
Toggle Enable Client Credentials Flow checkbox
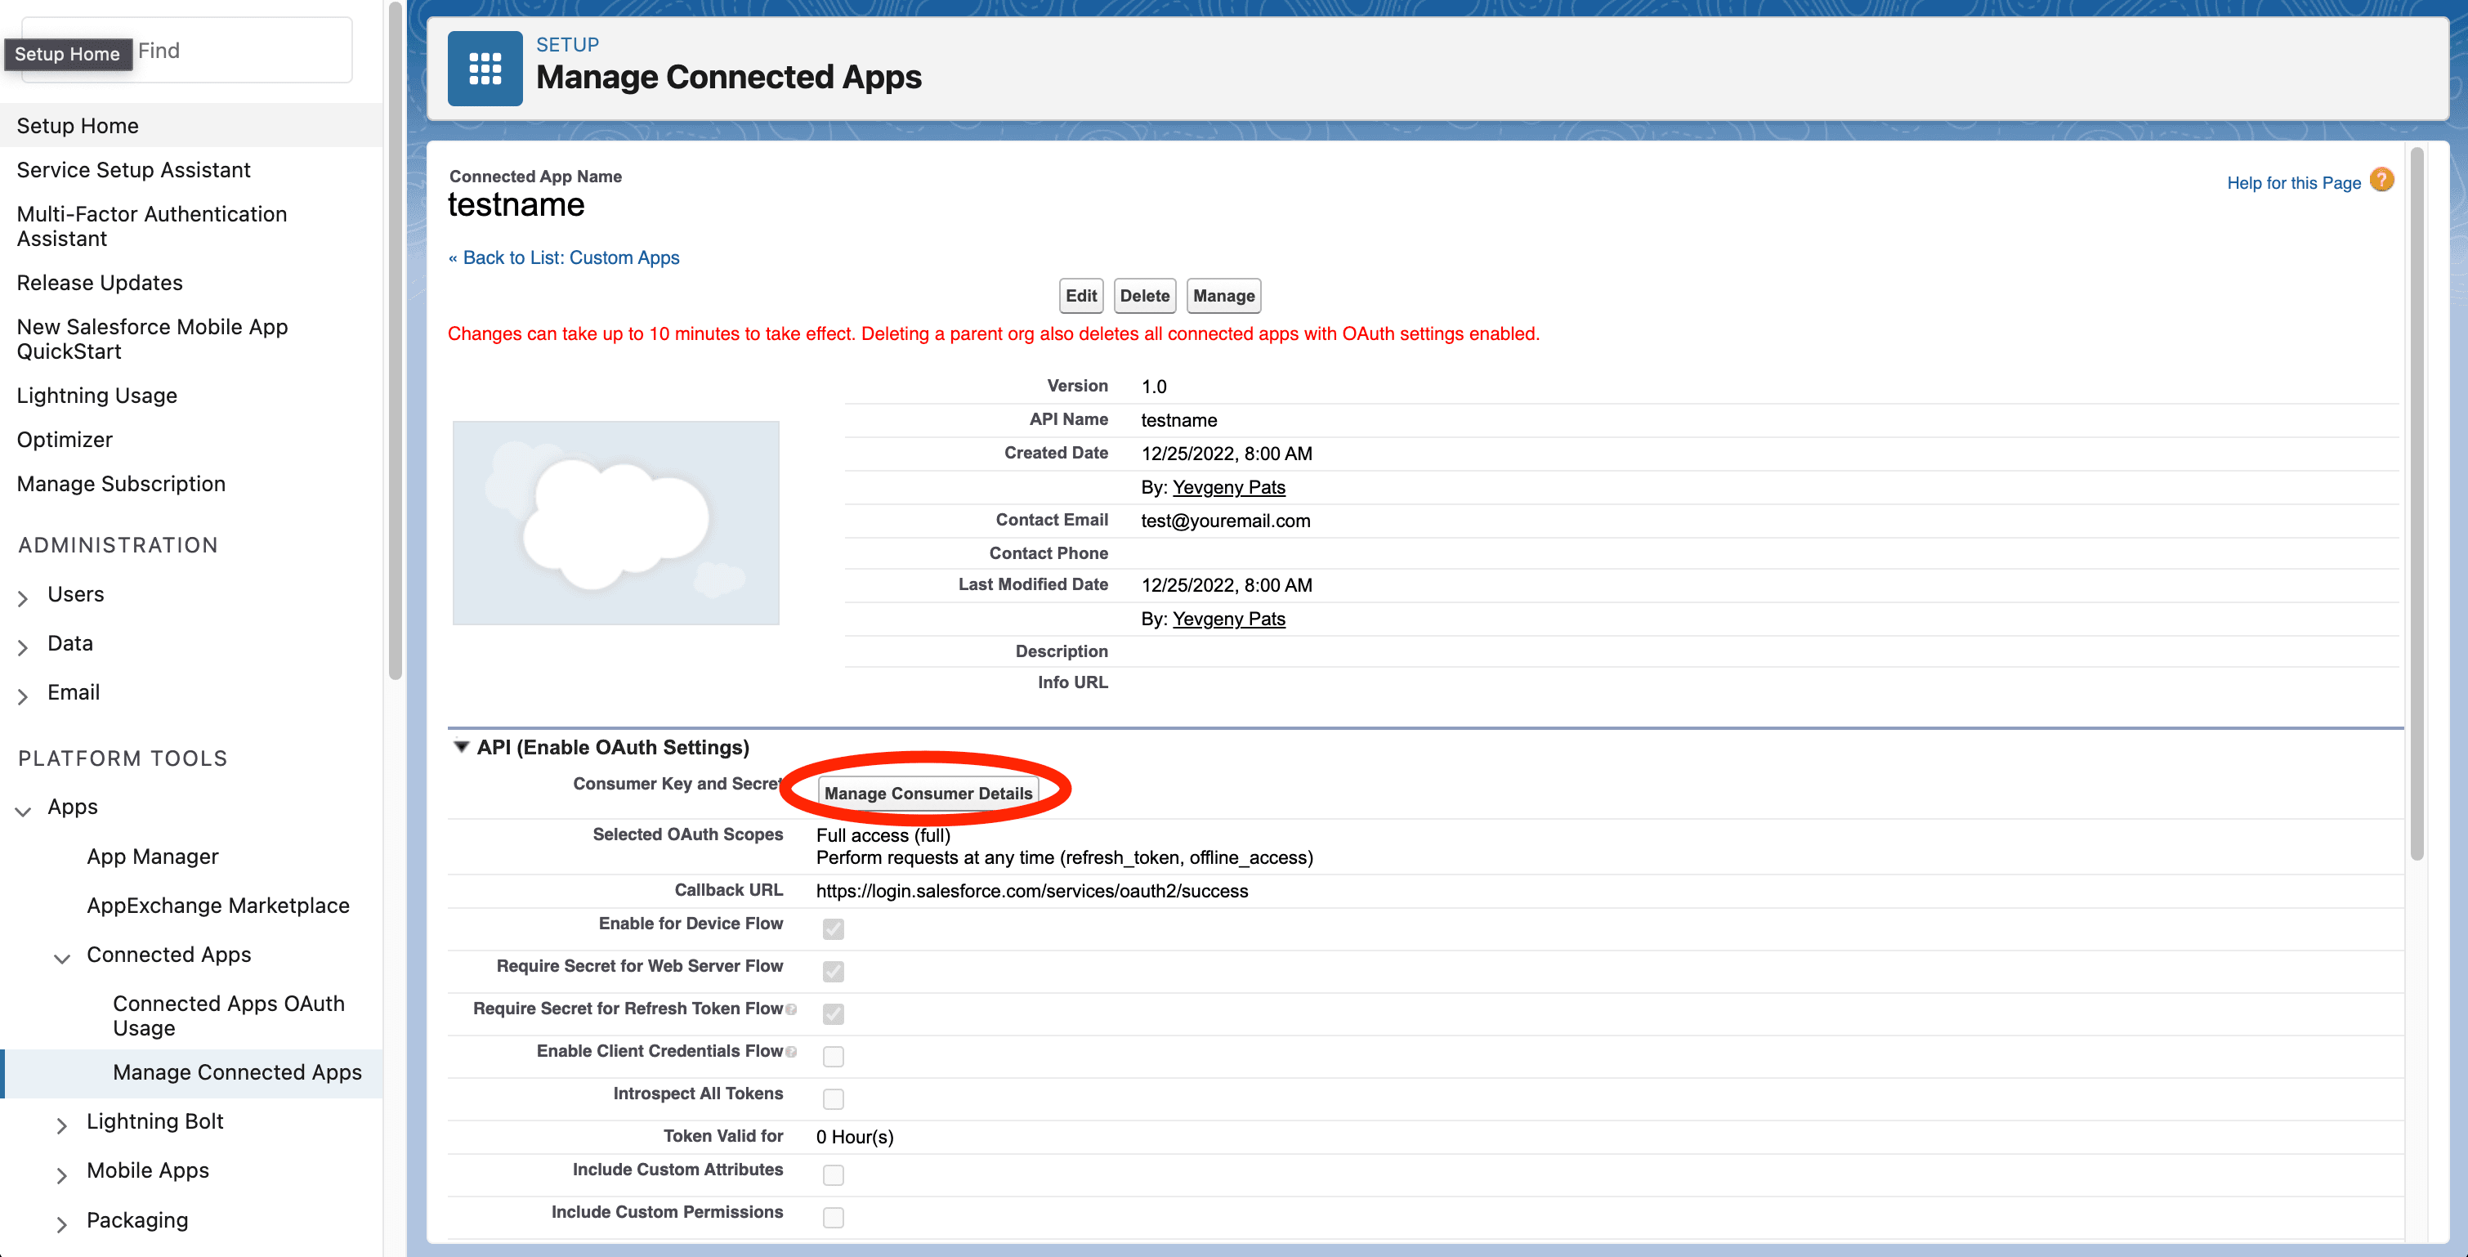point(834,1055)
